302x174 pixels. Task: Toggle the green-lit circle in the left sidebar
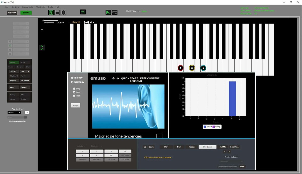(10, 46)
